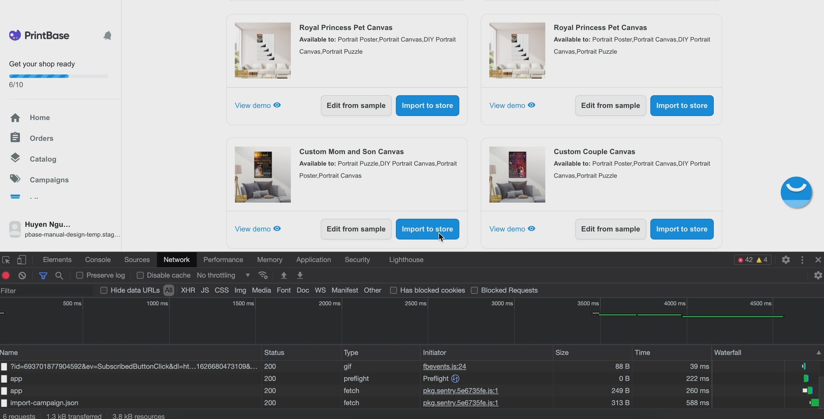Check the Disable cache option
This screenshot has width=824, height=419.
(x=140, y=275)
